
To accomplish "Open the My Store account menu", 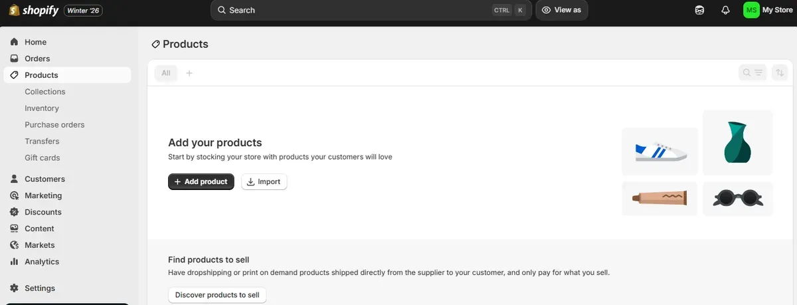I will 768,10.
